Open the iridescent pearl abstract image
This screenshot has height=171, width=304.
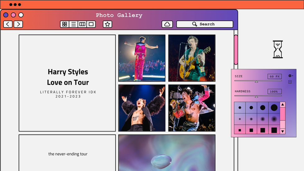click(x=167, y=153)
